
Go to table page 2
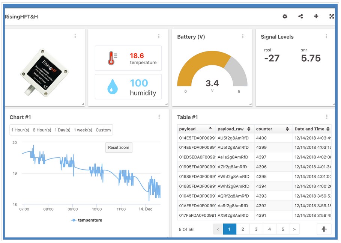pos(243,229)
